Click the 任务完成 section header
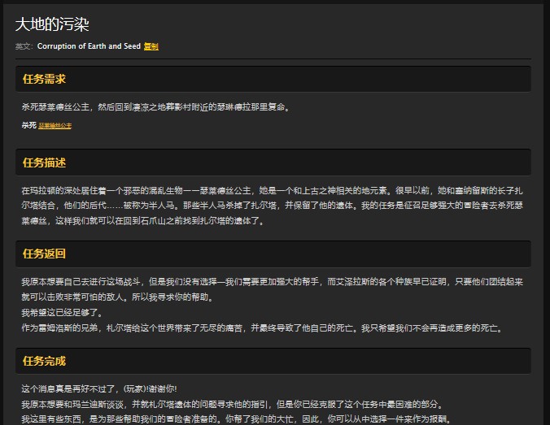The width and height of the screenshot is (550, 425). (44, 361)
